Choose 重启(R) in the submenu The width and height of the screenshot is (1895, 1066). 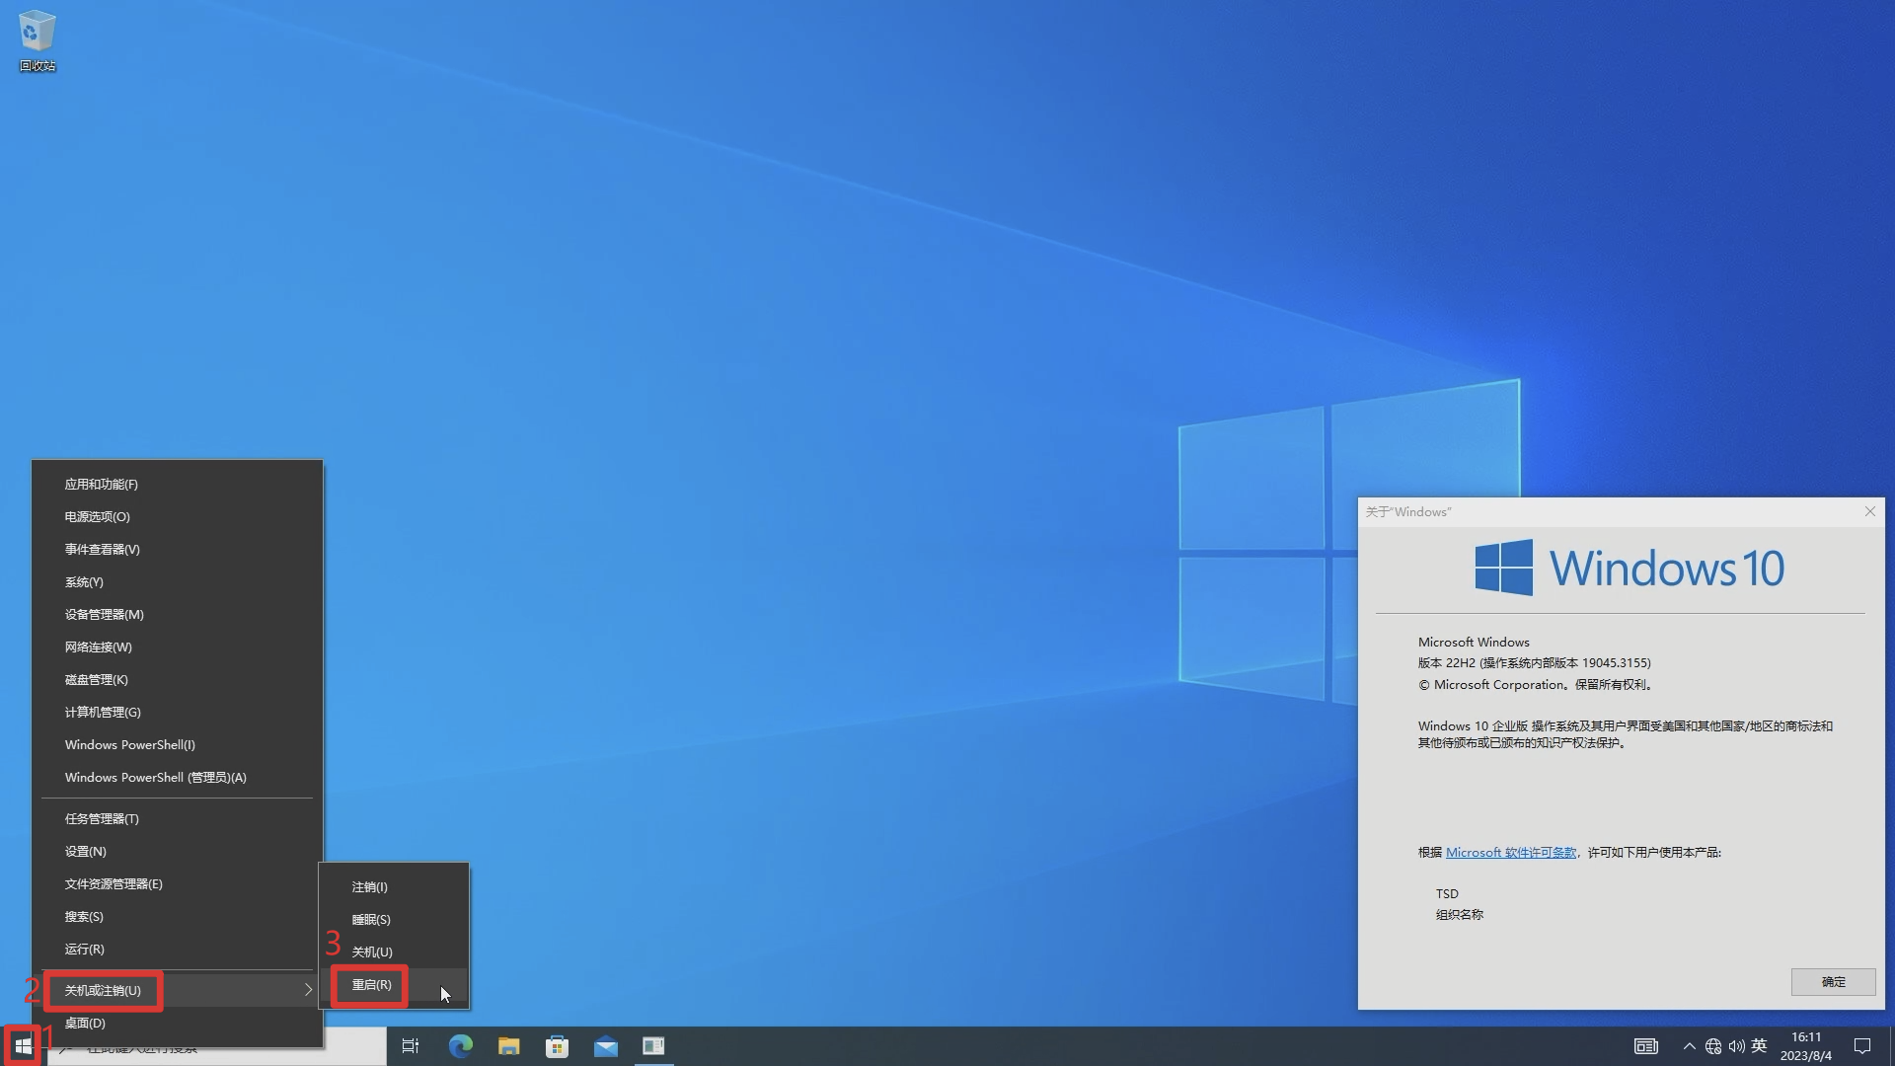click(x=394, y=985)
